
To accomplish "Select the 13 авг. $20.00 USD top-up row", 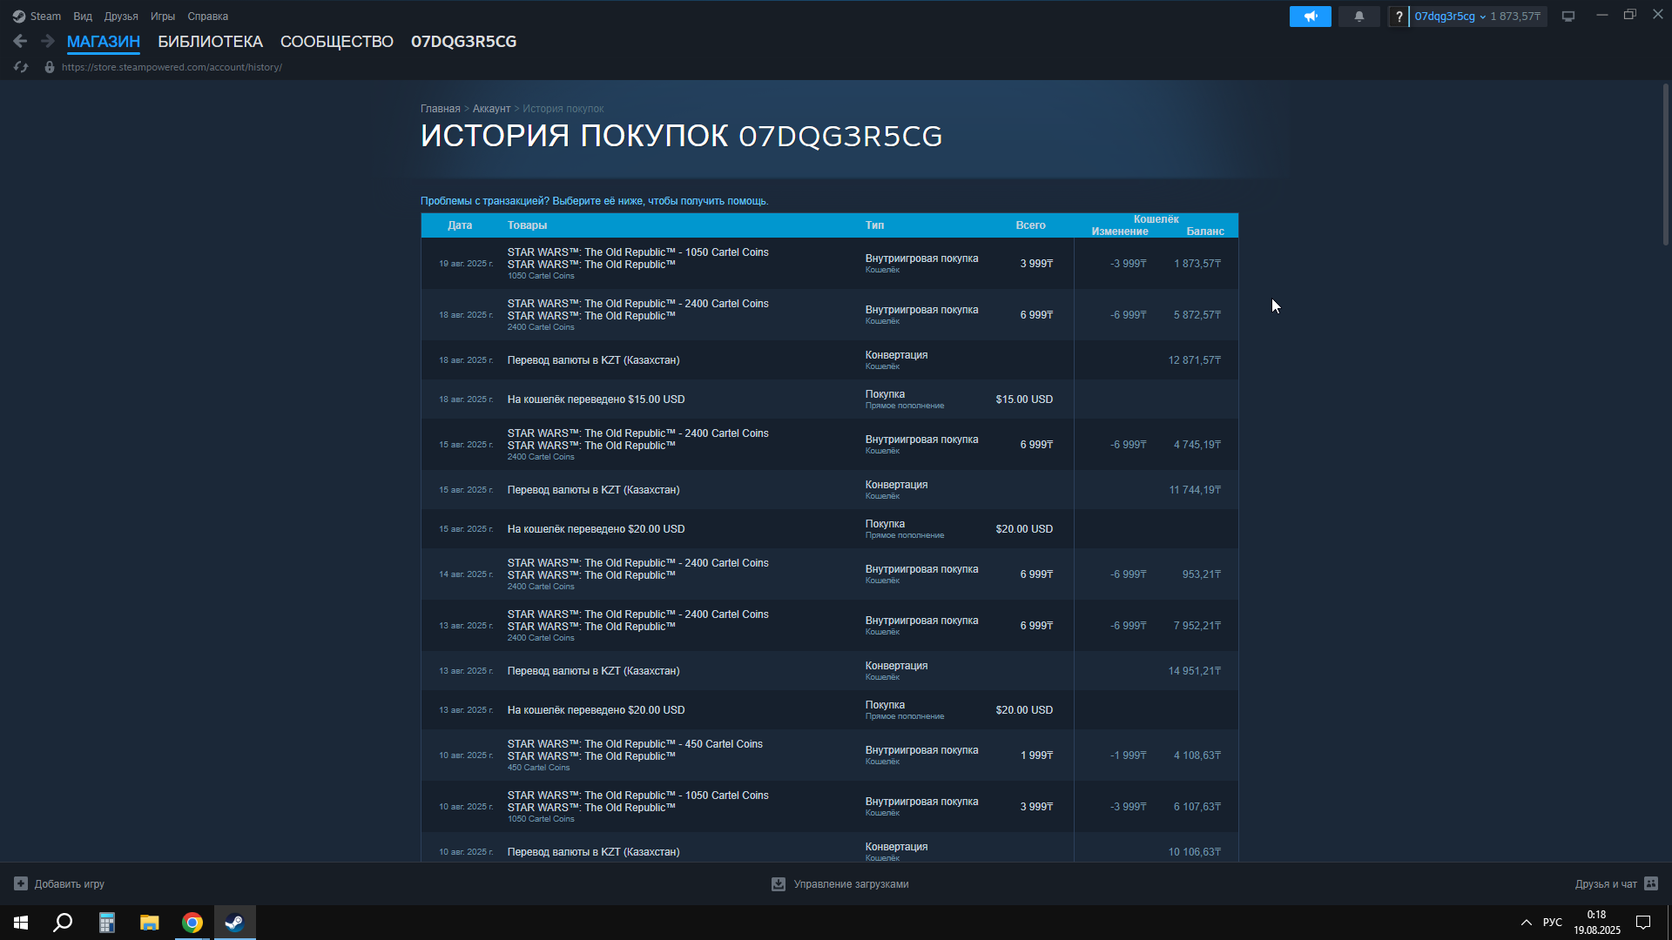I will 829,710.
